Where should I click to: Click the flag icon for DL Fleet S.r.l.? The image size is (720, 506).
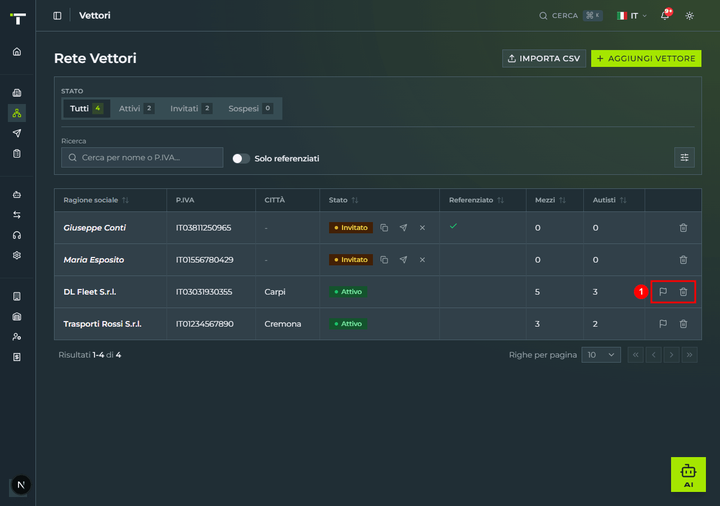[663, 292]
